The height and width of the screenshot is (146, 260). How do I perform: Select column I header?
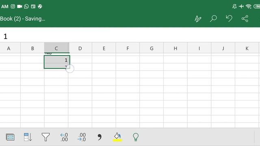click(199, 48)
